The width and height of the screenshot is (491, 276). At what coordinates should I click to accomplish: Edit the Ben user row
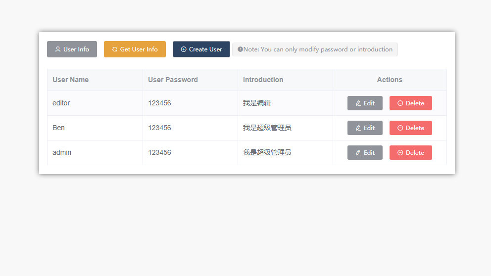click(365, 128)
